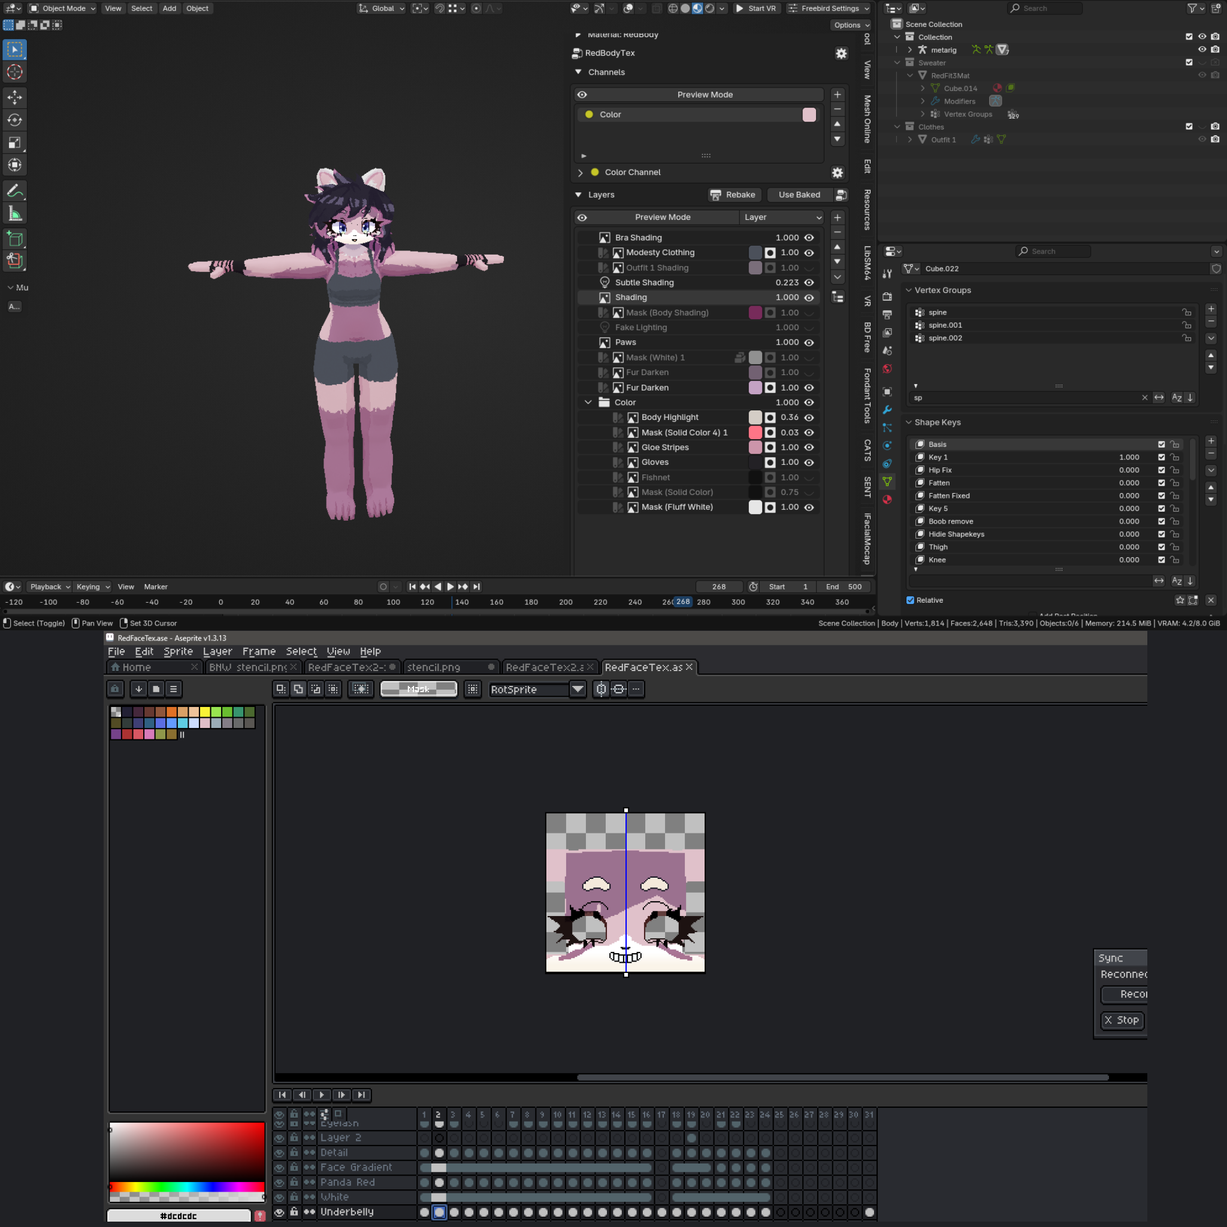
Task: Open the Layer type dropdown
Action: tap(782, 217)
